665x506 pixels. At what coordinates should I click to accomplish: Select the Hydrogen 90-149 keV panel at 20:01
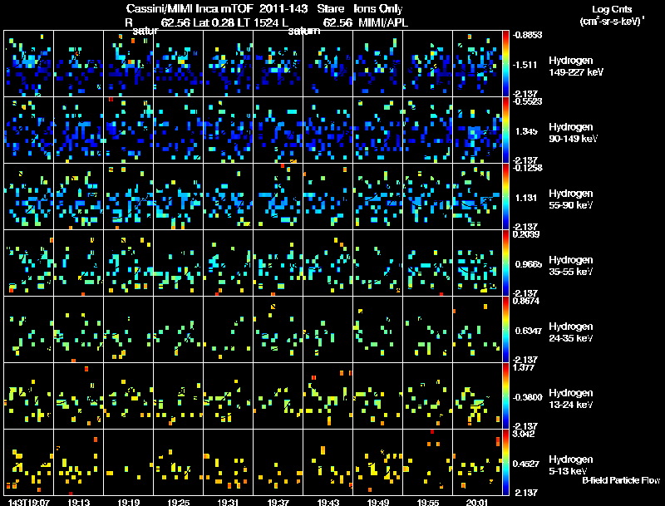pyautogui.click(x=477, y=130)
